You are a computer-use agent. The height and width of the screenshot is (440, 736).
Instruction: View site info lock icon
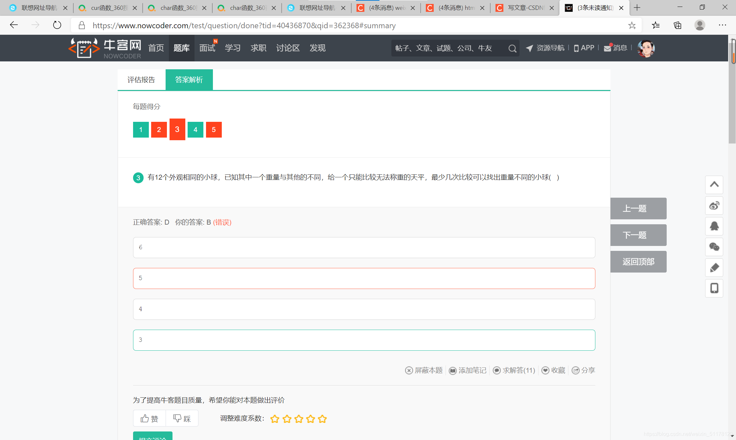pos(82,25)
